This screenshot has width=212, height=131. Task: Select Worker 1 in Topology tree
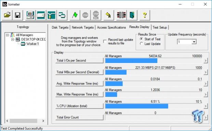pyautogui.click(x=32, y=44)
